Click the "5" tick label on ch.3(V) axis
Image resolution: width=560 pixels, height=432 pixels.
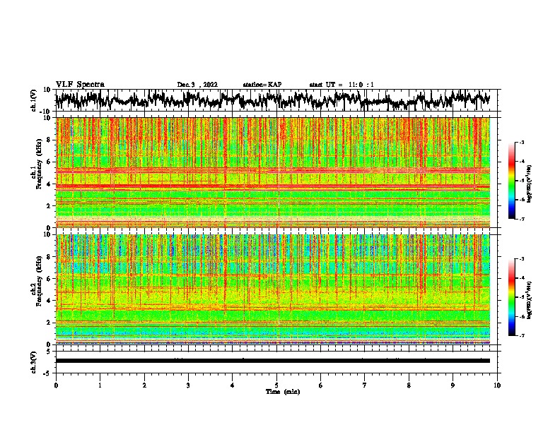(x=49, y=352)
